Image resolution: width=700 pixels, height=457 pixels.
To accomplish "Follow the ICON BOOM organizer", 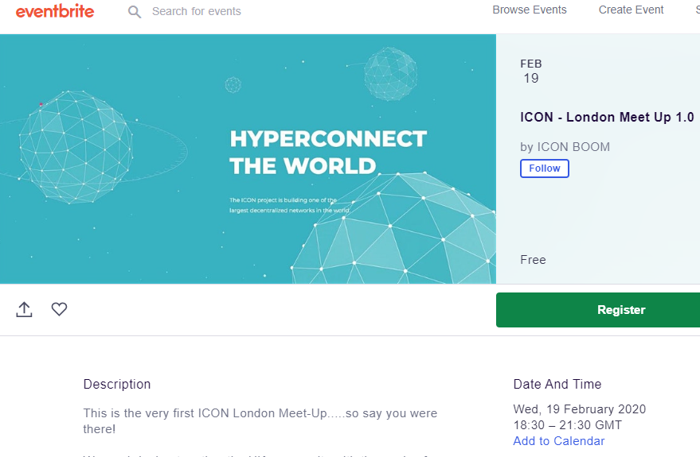I will pos(544,168).
